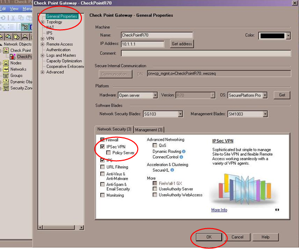Viewport: 299px width, 249px height.
Task: Enable Anti-Virus & Anti-Malware checkbox
Action: click(x=102, y=174)
